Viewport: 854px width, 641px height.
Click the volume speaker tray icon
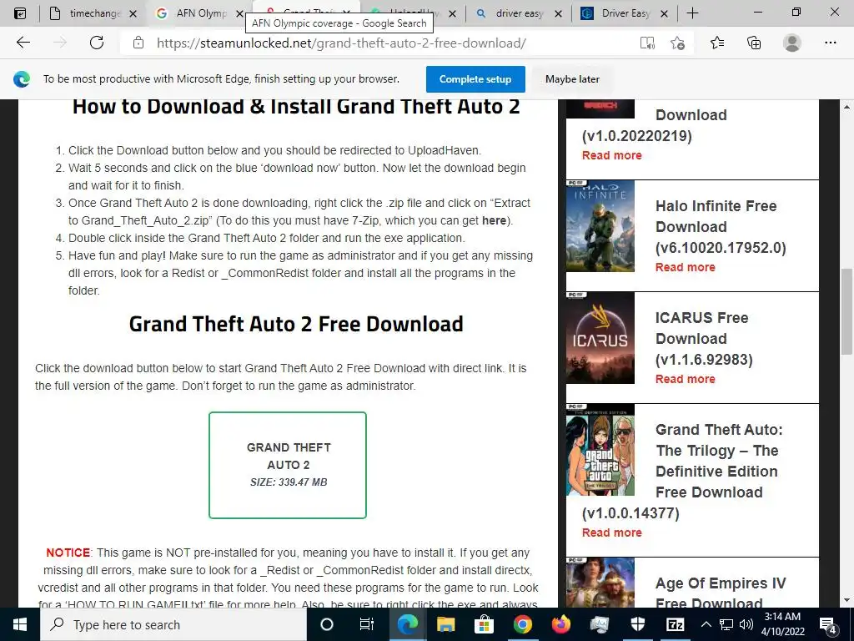click(746, 624)
